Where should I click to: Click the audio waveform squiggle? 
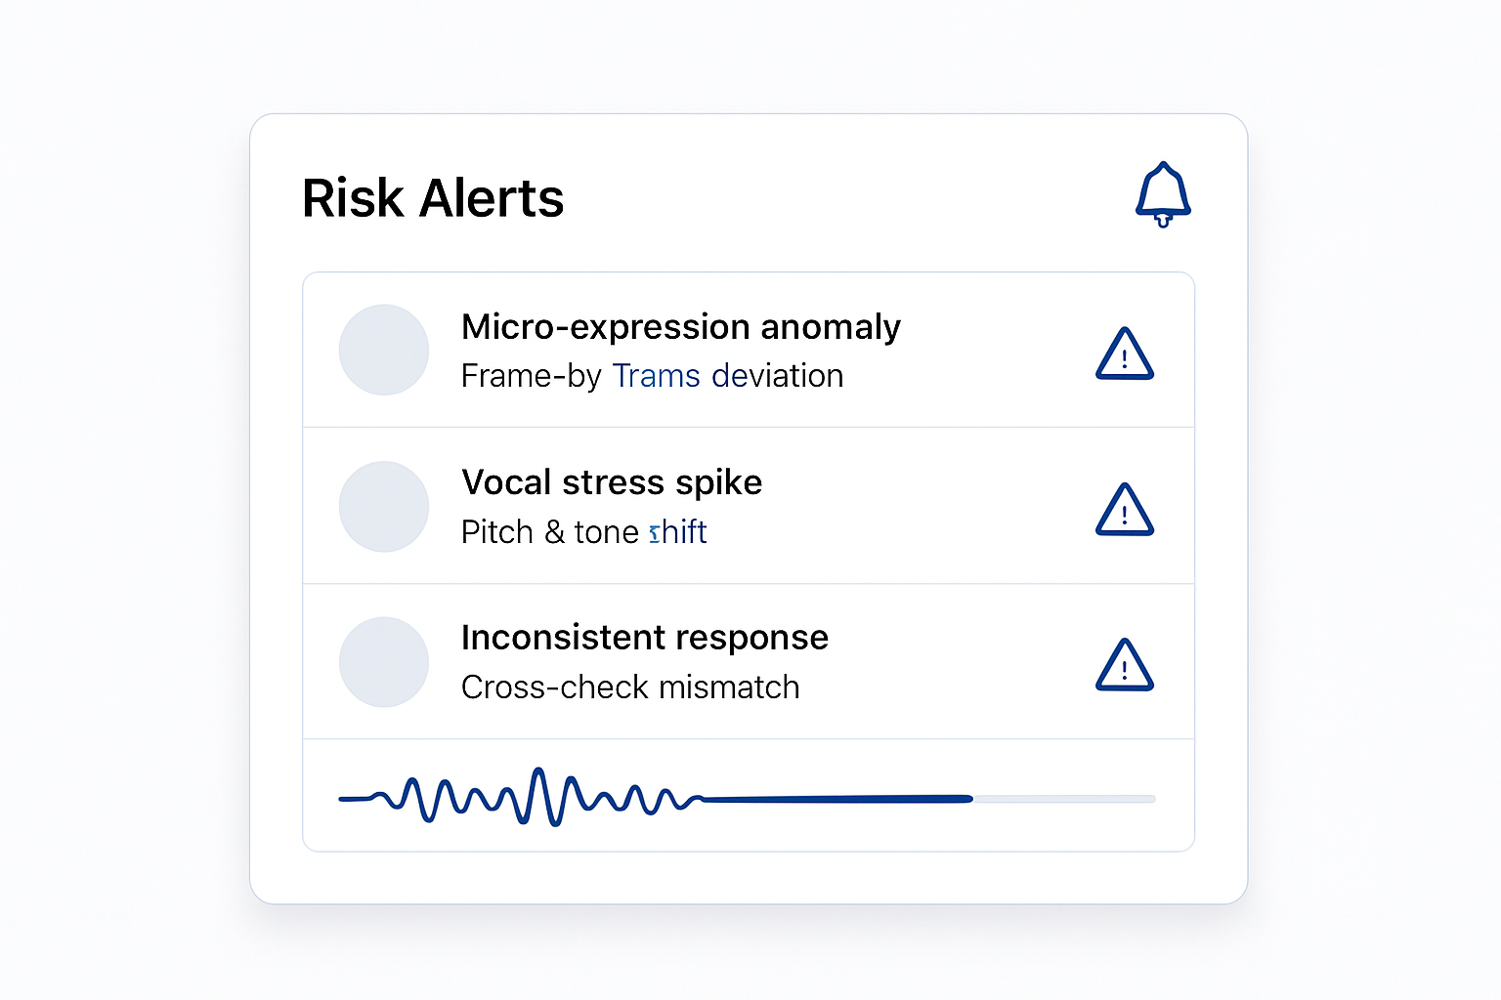pos(521,797)
